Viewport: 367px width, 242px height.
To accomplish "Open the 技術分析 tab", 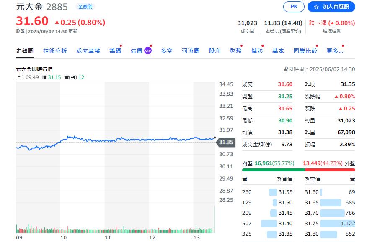I will point(55,51).
